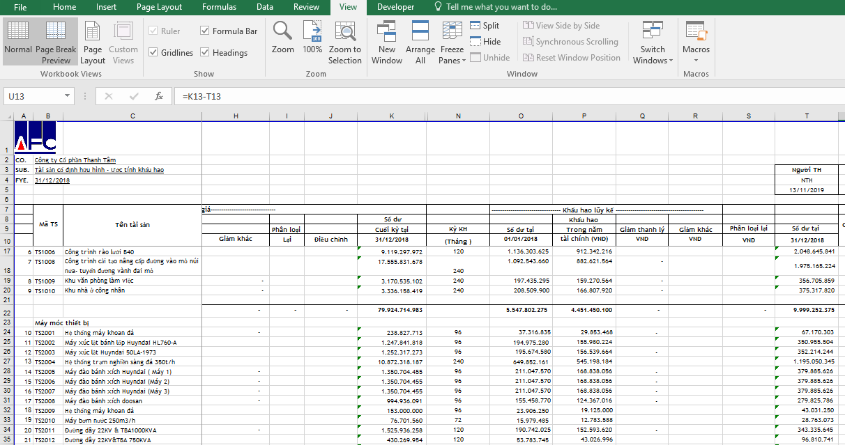Hide the current window
Viewport: 845px width, 445px height.
coord(485,42)
